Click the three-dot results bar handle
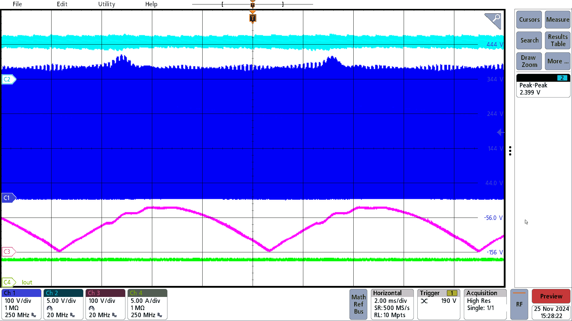Viewport: 572px width, 321px height. 510,151
